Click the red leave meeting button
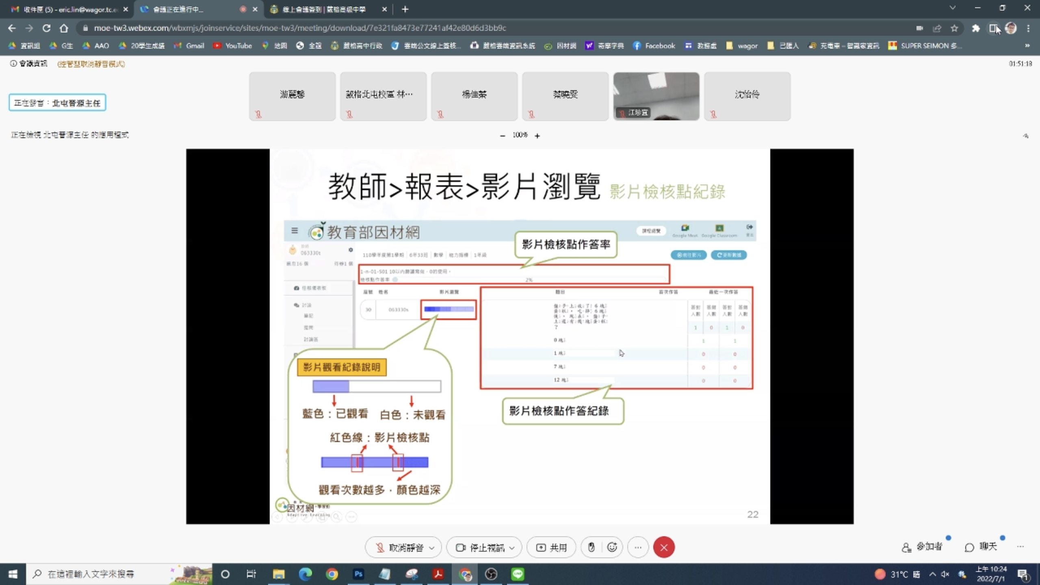The image size is (1040, 585). tap(663, 547)
